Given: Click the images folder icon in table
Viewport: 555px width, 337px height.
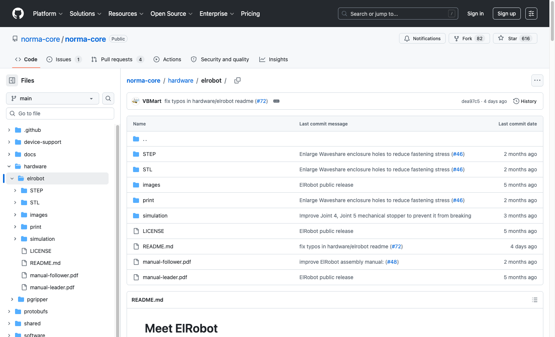Looking at the screenshot, I should pyautogui.click(x=136, y=185).
